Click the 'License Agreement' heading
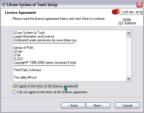Screen dimensions: 144x113 (20, 13)
